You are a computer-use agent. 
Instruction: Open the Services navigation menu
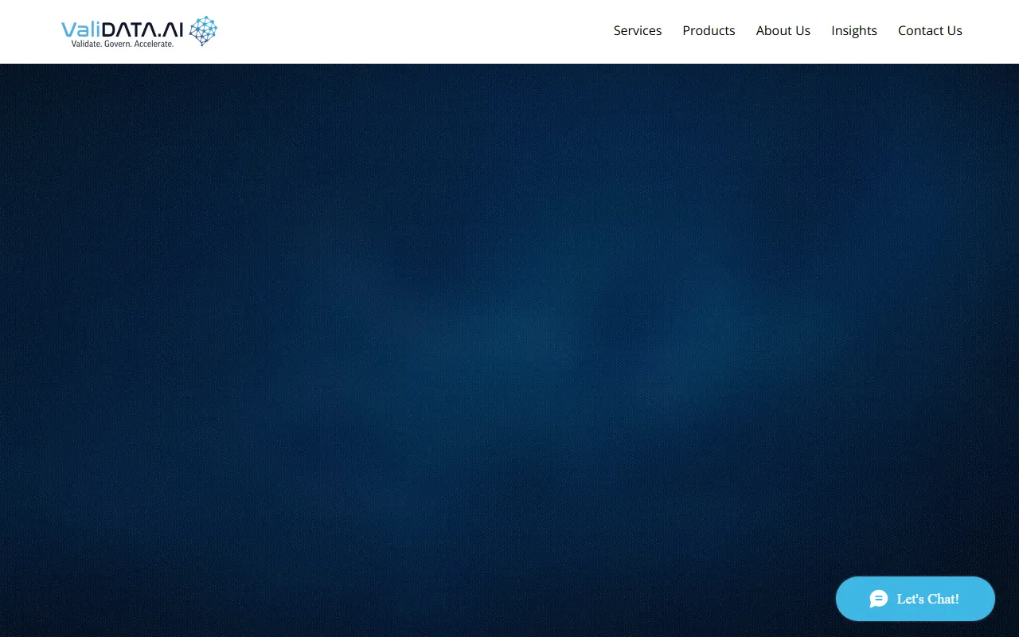pyautogui.click(x=637, y=30)
